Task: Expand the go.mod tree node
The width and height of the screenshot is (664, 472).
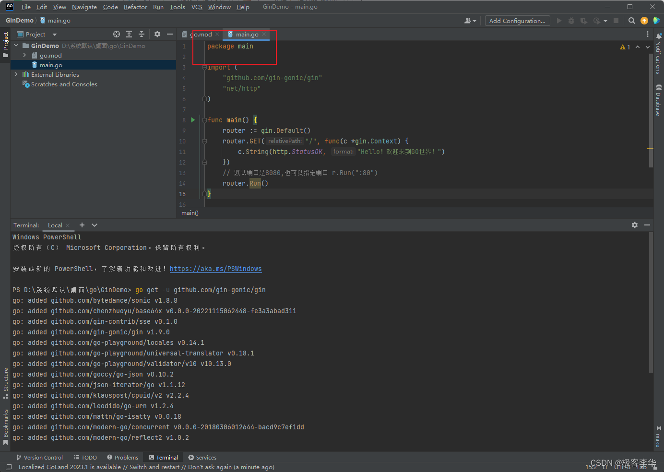Action: click(24, 55)
